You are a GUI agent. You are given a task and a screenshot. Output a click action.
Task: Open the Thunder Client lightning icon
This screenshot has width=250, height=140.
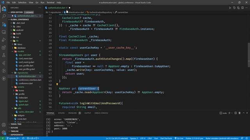[x=4, y=79]
